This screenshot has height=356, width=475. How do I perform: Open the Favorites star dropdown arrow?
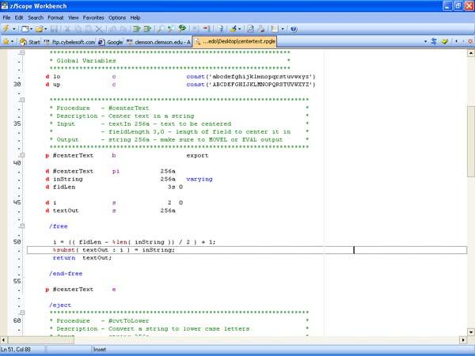point(13,41)
